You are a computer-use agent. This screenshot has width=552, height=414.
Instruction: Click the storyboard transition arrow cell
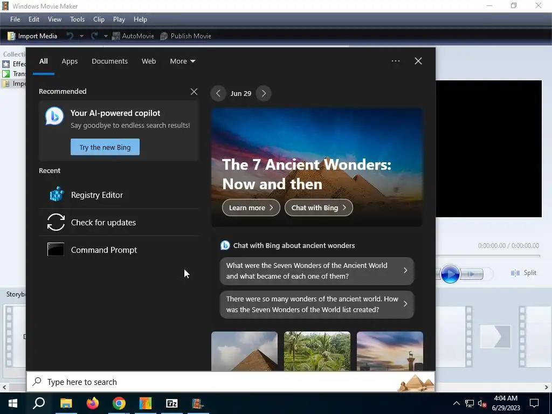[495, 336]
